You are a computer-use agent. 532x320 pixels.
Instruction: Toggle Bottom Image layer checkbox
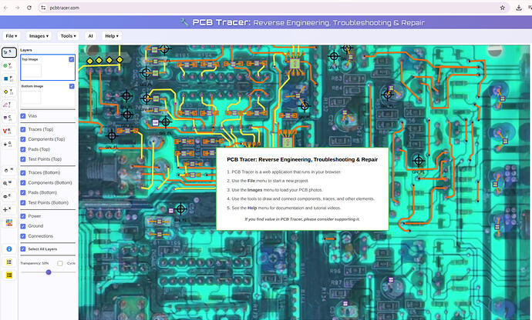click(72, 86)
